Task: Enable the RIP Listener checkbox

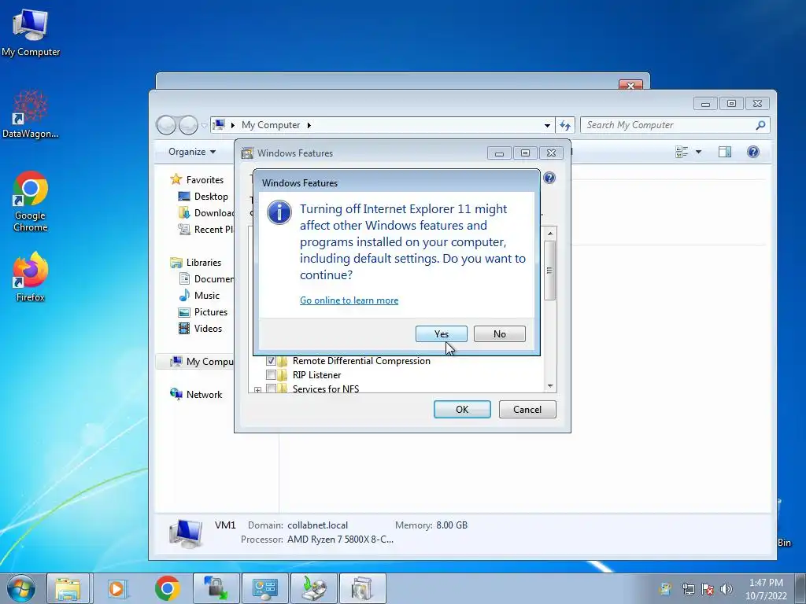Action: tap(271, 375)
